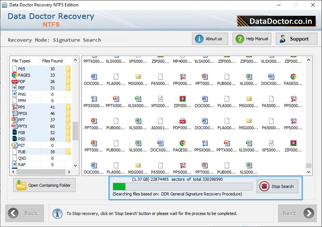This screenshot has width=322, height=227.
Task: Click the Next navigation button
Action: [297, 213]
